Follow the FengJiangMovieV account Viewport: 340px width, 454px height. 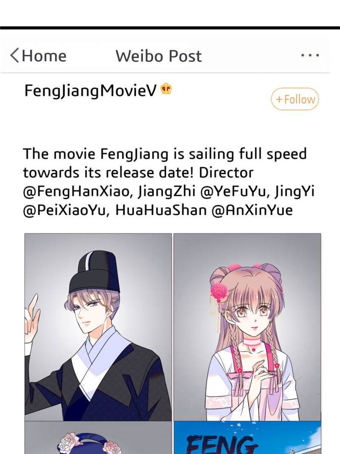[x=295, y=99]
